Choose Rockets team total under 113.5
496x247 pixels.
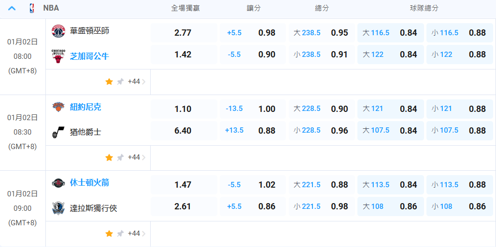point(460,185)
